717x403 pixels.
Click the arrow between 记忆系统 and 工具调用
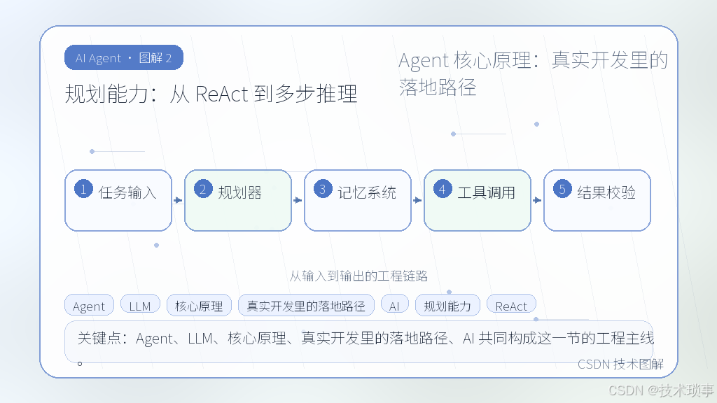point(418,200)
